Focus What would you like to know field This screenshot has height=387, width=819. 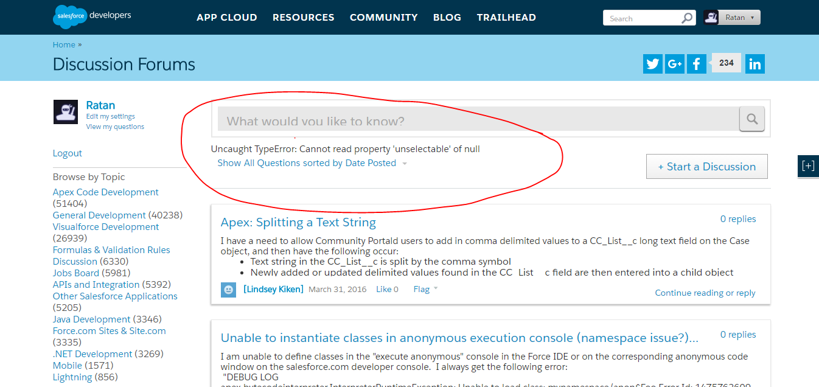(478, 119)
